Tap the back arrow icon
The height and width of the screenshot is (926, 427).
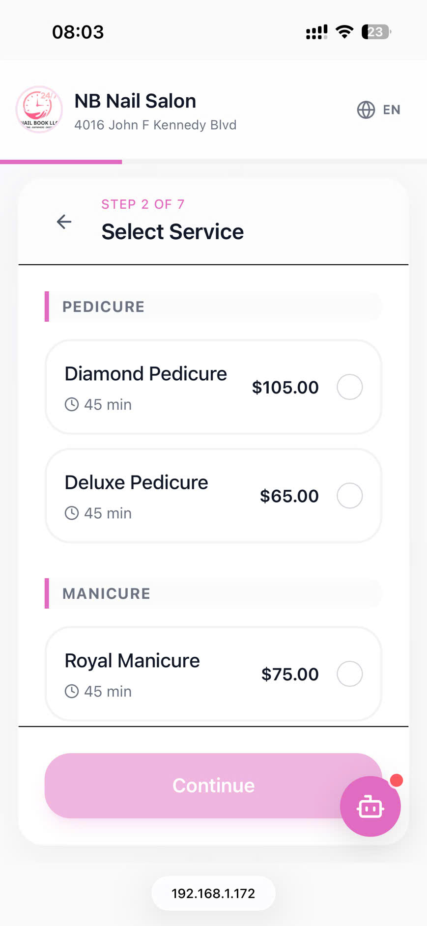tap(64, 222)
